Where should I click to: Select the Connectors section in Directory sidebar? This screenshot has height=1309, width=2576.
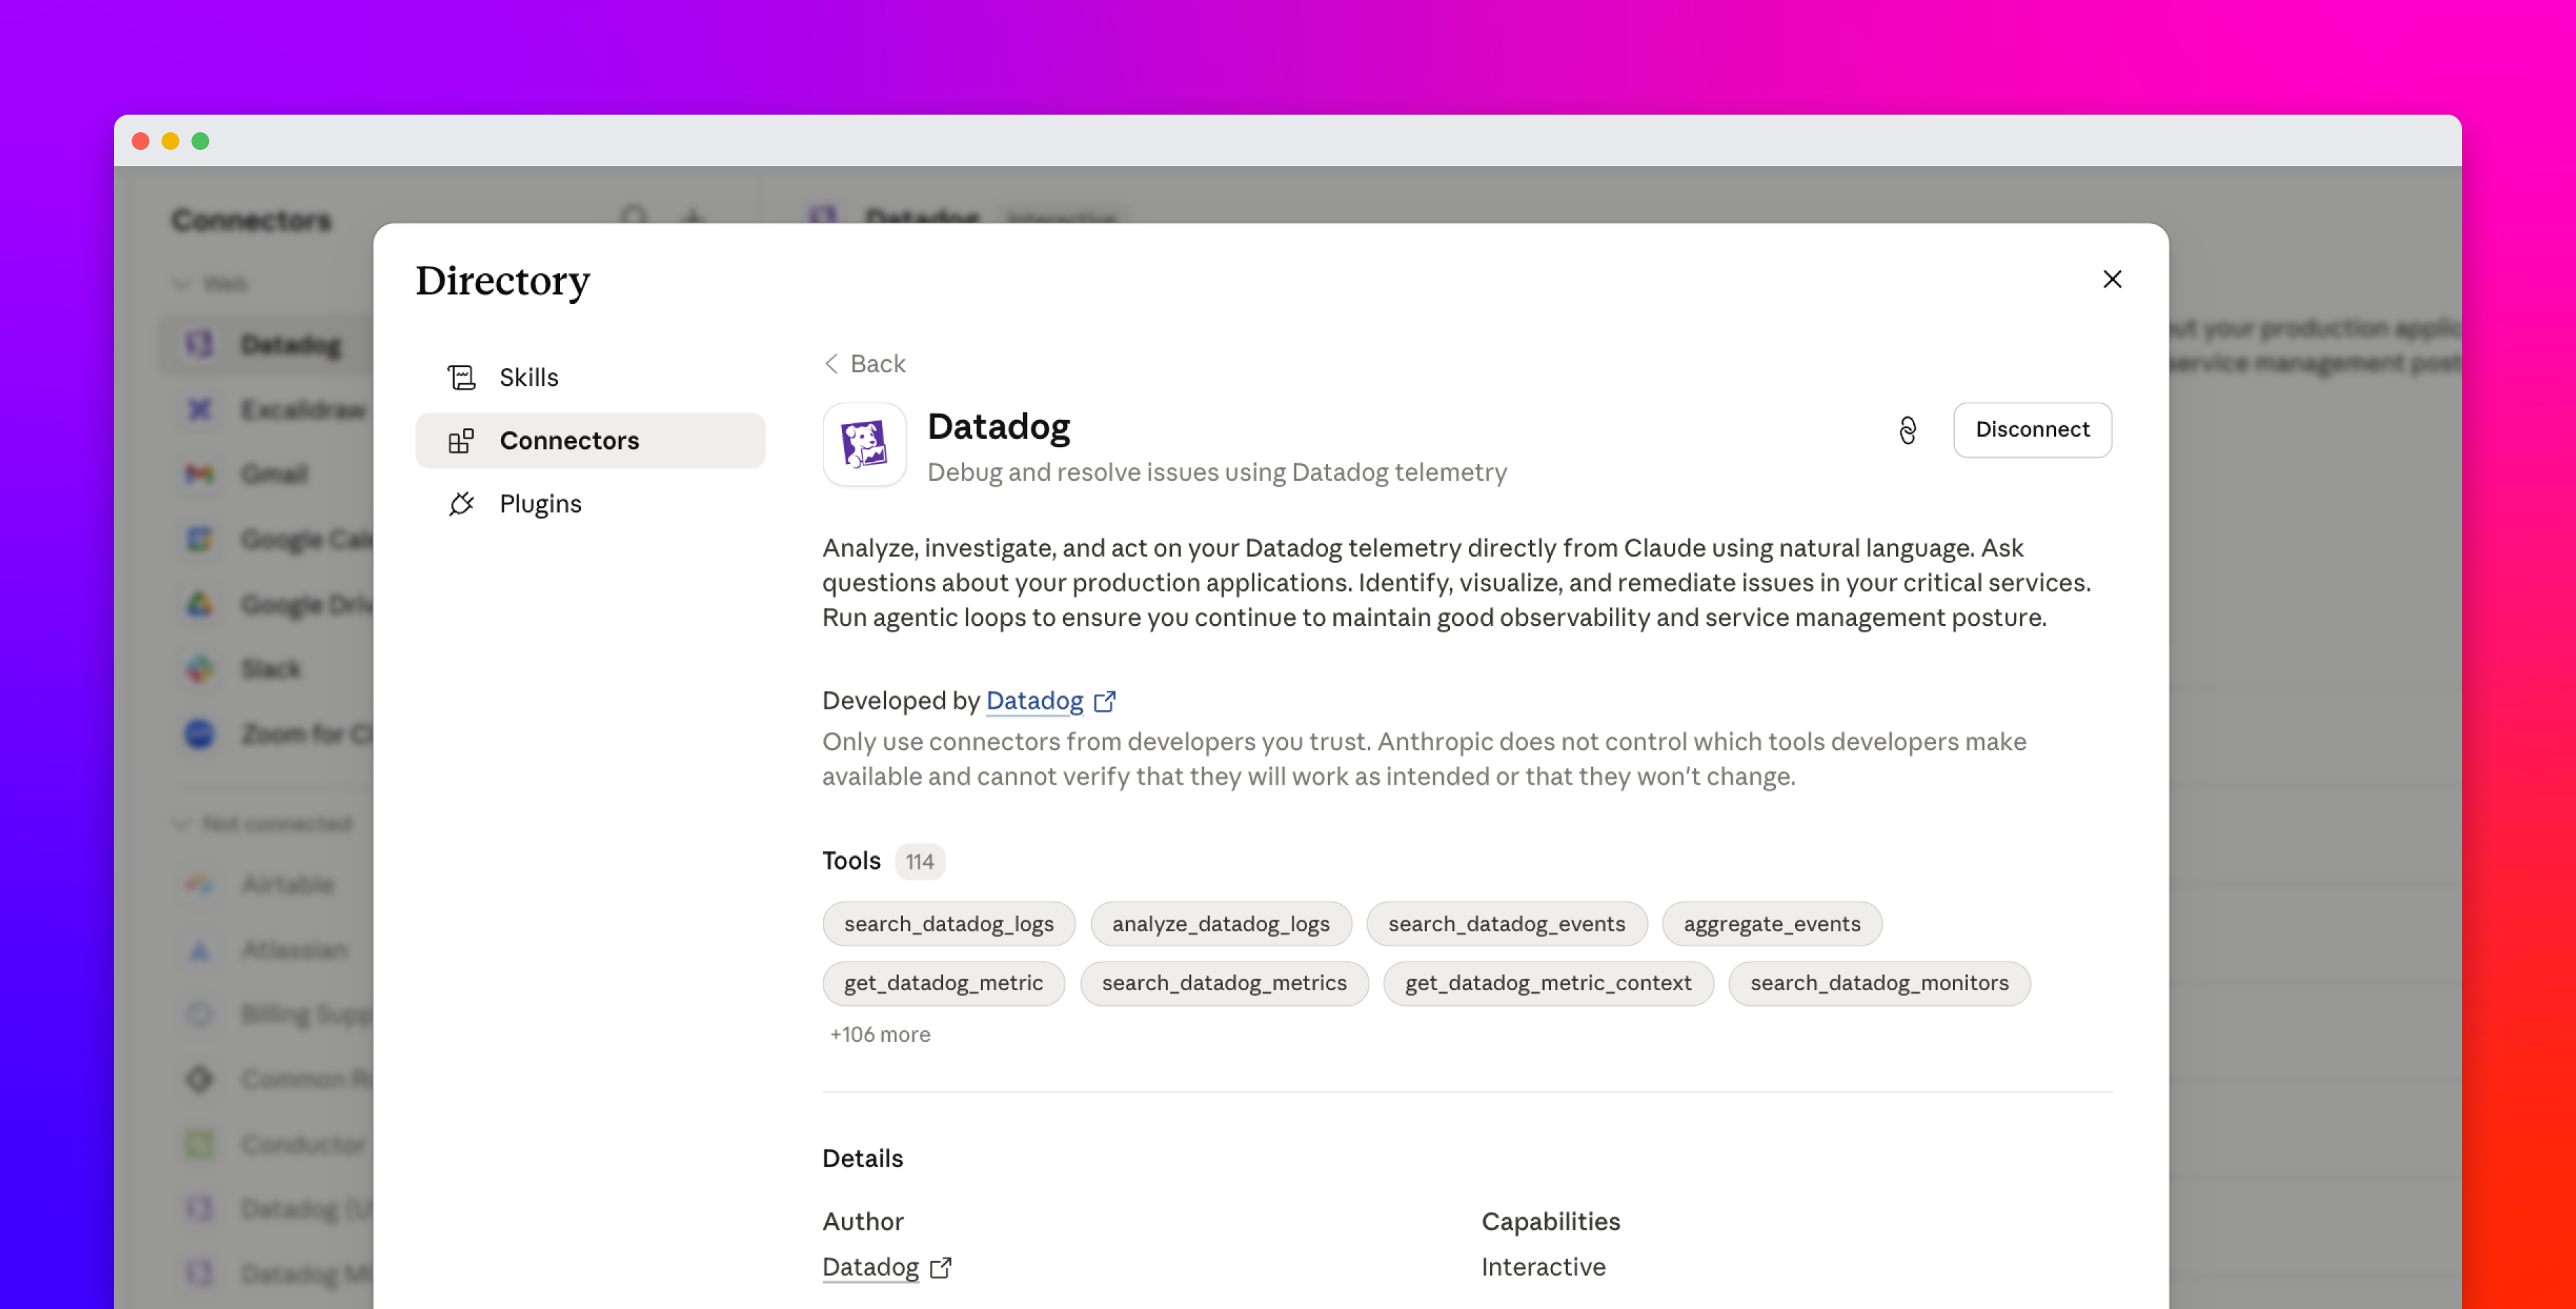(x=590, y=440)
